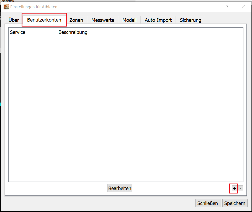
Task: Switch to the Modell tab
Action: click(x=129, y=20)
